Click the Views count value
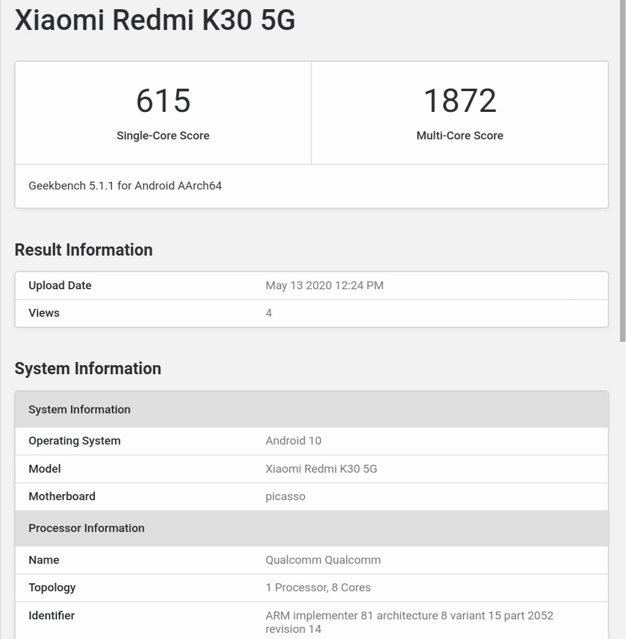626x639 pixels. pyautogui.click(x=269, y=313)
